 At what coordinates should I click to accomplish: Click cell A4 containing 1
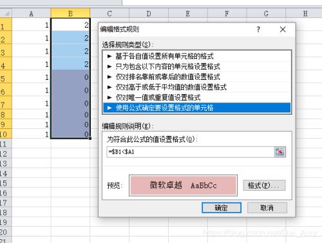click(32, 64)
